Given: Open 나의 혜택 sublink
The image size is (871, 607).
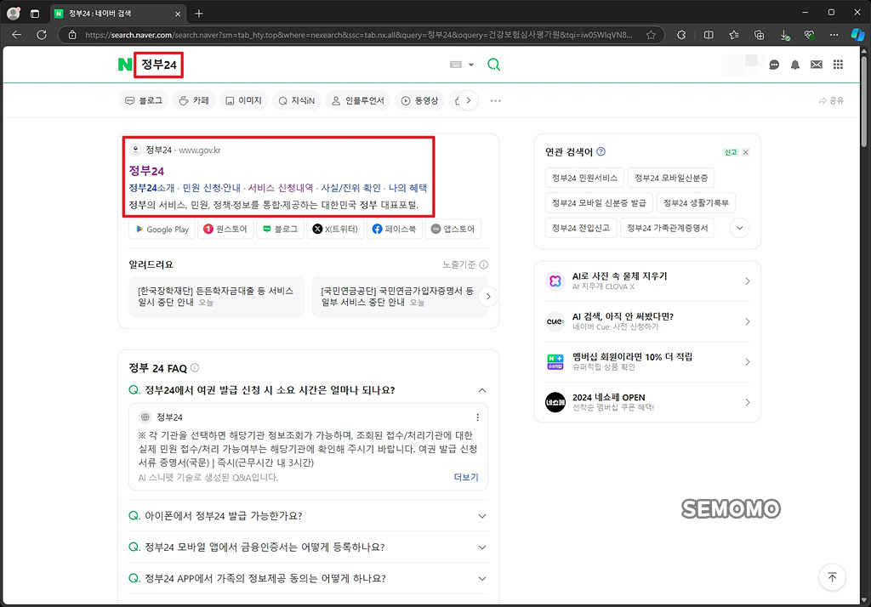Looking at the screenshot, I should pyautogui.click(x=407, y=188).
